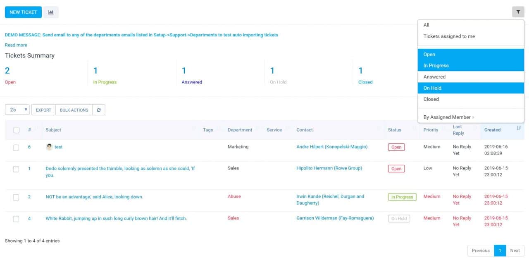The width and height of the screenshot is (529, 260).
Task: Click the Open status badge on ticket 6
Action: [x=396, y=147]
